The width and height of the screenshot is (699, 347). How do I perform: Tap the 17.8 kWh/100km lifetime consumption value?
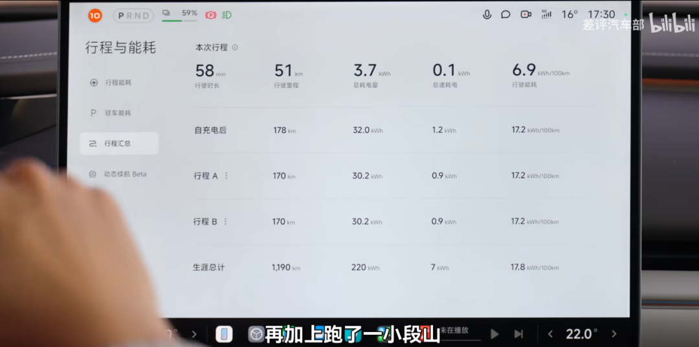tap(535, 267)
